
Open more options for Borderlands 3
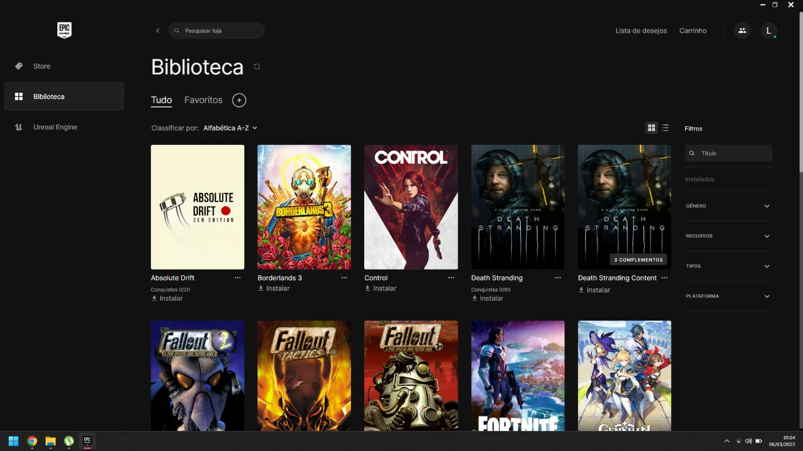[344, 278]
